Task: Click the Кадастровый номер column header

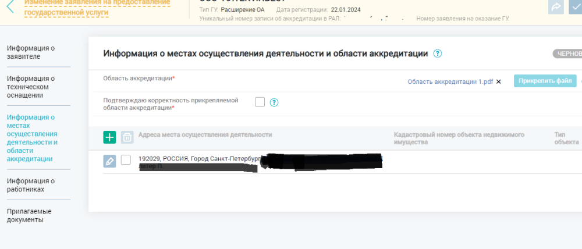Action: click(459, 138)
